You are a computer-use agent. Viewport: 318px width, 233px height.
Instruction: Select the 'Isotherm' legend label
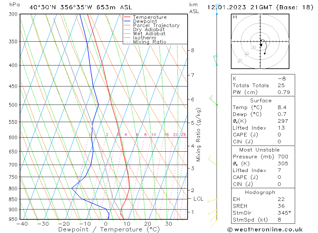coord(145,38)
